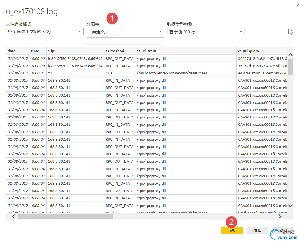Open the 文件原始格式 encoding dropdown

(45, 31)
